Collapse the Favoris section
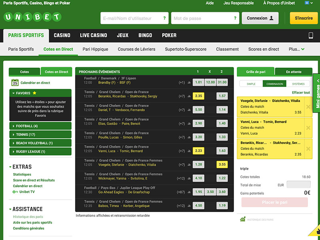The height and width of the screenshot is (240, 320). [40, 93]
